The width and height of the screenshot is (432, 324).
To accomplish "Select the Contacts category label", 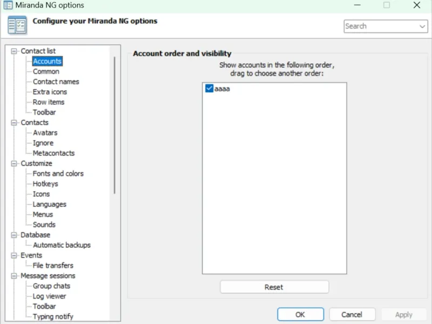I will point(35,123).
